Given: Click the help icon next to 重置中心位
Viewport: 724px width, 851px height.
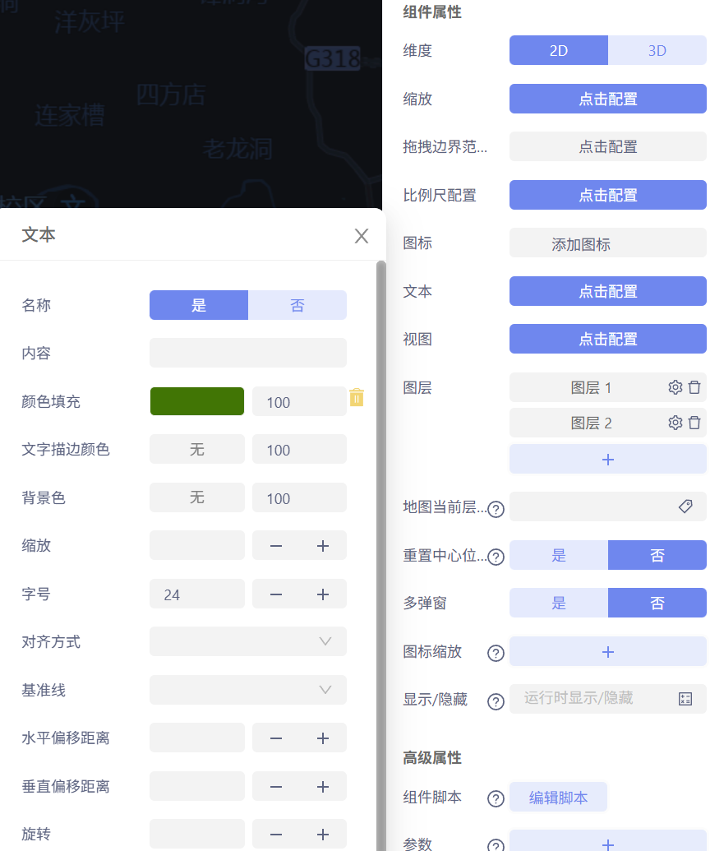Looking at the screenshot, I should [496, 557].
